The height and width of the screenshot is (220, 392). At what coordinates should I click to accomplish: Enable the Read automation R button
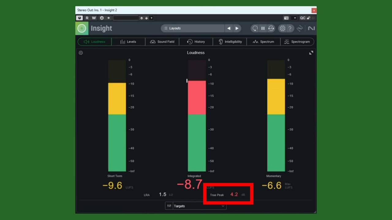[x=87, y=18]
